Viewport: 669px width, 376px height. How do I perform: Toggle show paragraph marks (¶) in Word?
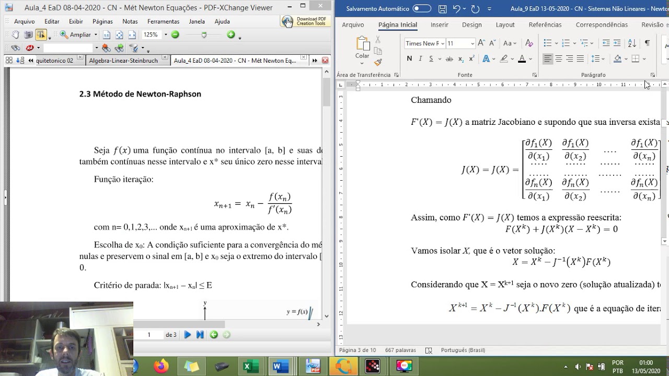pyautogui.click(x=647, y=43)
